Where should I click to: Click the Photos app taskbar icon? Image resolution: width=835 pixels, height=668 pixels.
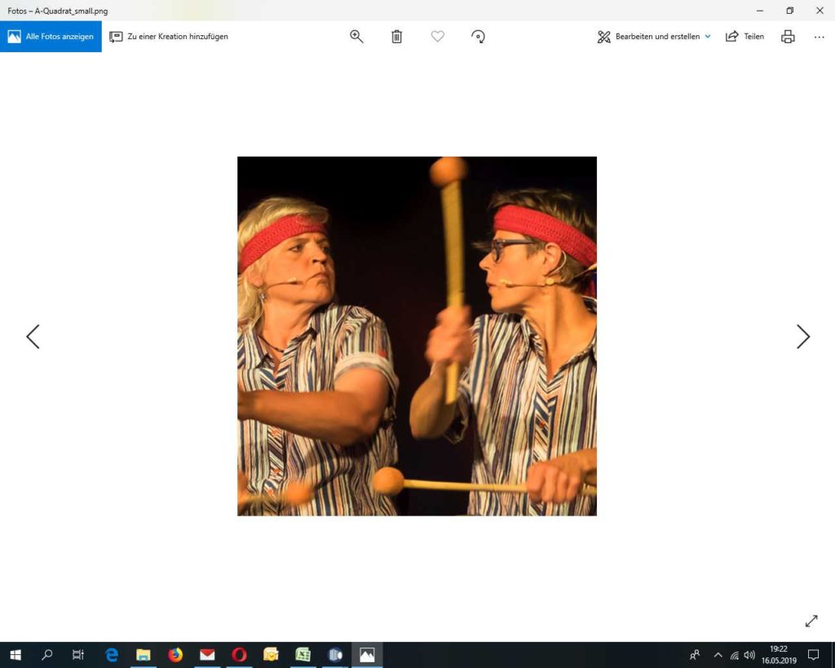367,655
